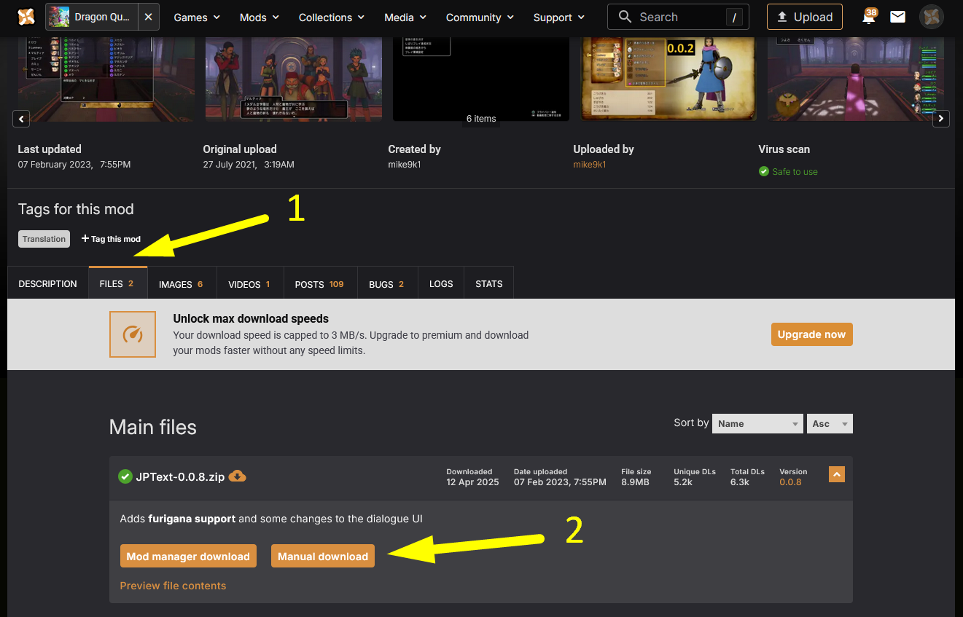963x617 pixels.
Task: Switch to the Images tab
Action: pos(182,284)
